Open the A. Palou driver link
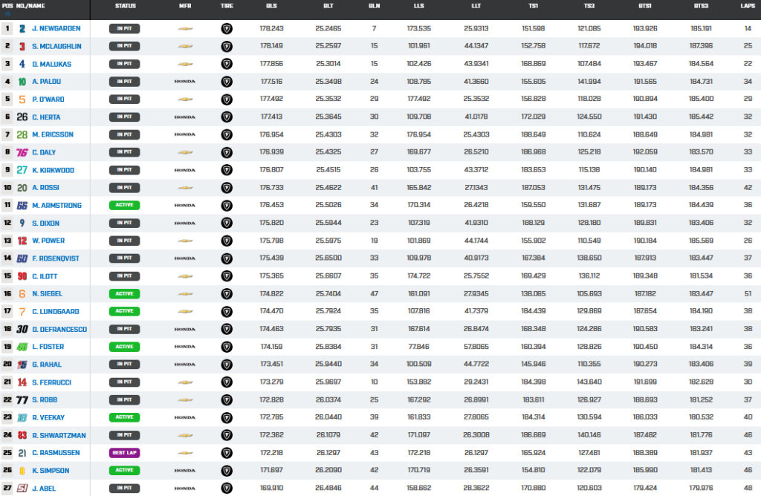Viewport: 761px width, 496px height. (x=47, y=82)
